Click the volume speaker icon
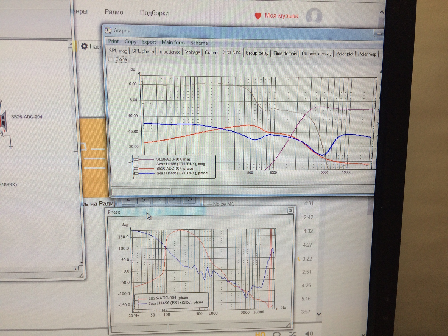This screenshot has height=336, width=448. click(309, 333)
